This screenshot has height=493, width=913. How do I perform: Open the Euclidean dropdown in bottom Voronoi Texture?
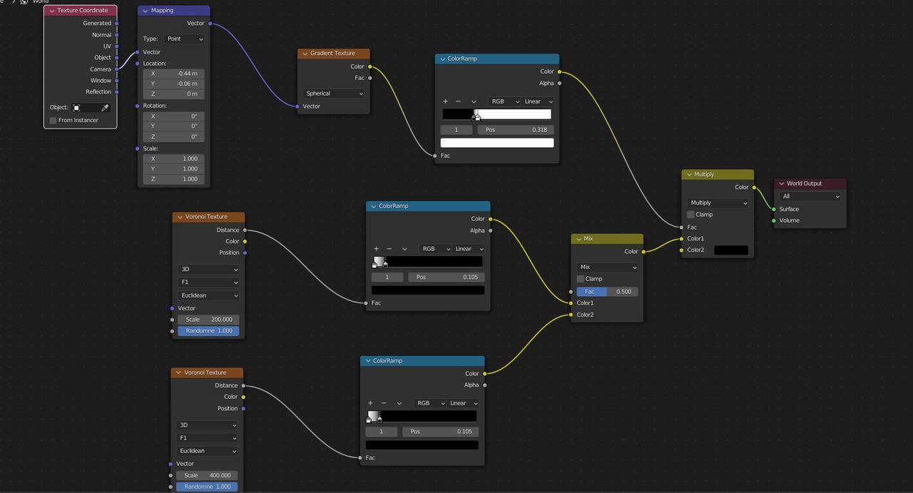click(207, 451)
